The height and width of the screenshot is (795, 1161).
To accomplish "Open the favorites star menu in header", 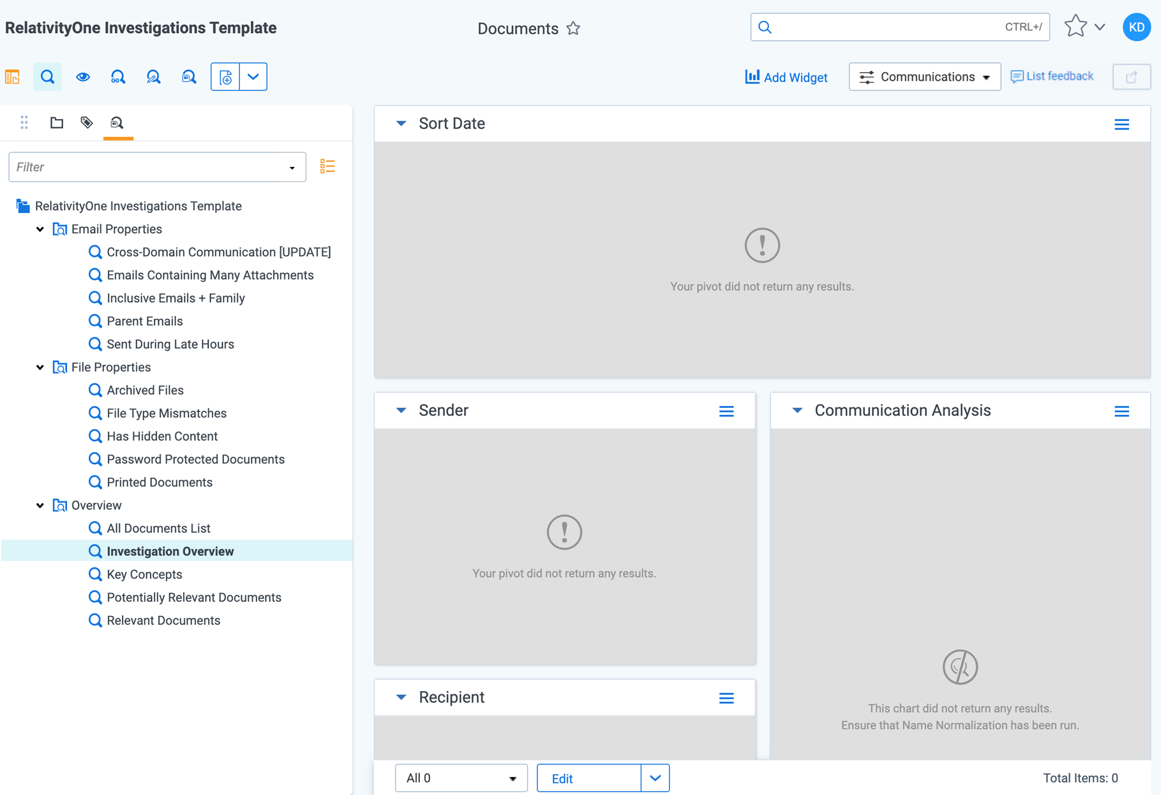I will point(1084,27).
